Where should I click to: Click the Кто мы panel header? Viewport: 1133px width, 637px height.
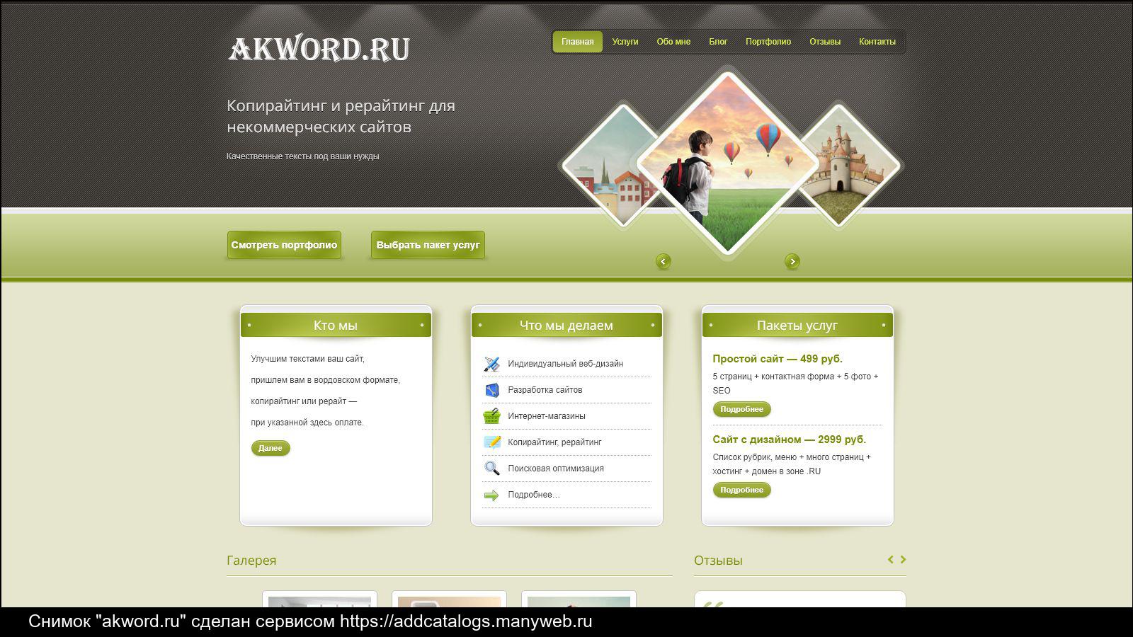tap(336, 326)
